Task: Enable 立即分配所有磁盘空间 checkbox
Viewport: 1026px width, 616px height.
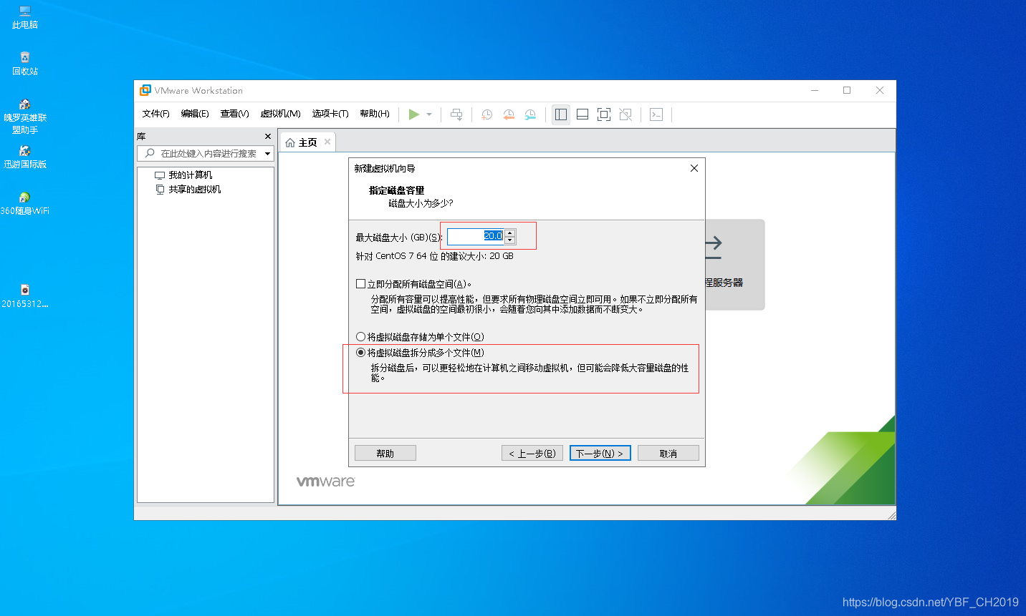Action: point(361,284)
